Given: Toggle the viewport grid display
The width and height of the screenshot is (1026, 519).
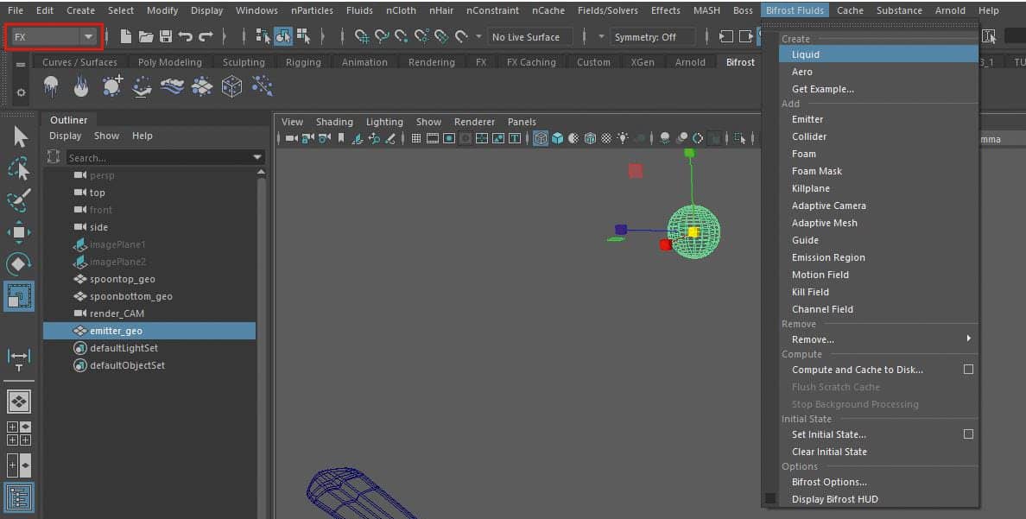Looking at the screenshot, I should [x=416, y=138].
